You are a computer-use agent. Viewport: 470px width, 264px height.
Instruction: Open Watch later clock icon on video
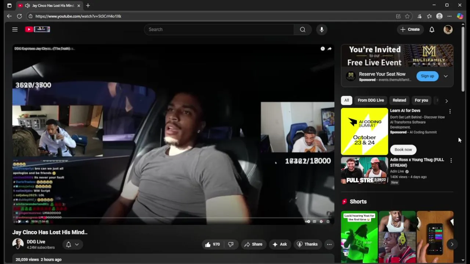[x=322, y=48]
